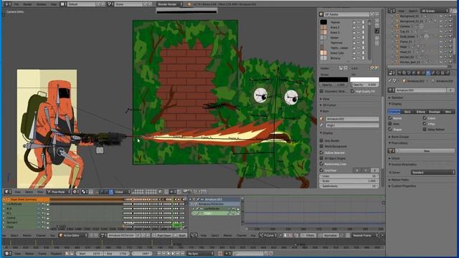Click the grid Lines value field

pyautogui.click(x=349, y=176)
